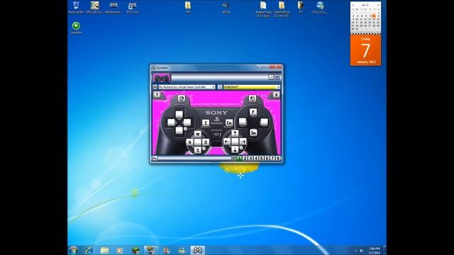Viewport: 454px width, 255px height.
Task: Click the profile file icon beside yellow field
Action: [220, 87]
